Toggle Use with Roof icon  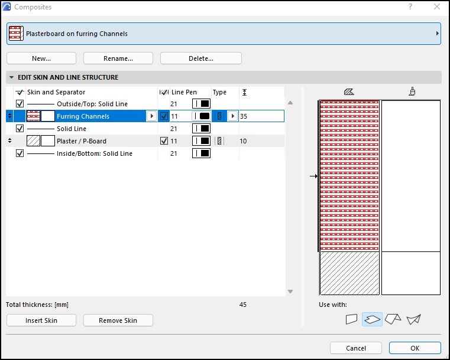pyautogui.click(x=393, y=319)
